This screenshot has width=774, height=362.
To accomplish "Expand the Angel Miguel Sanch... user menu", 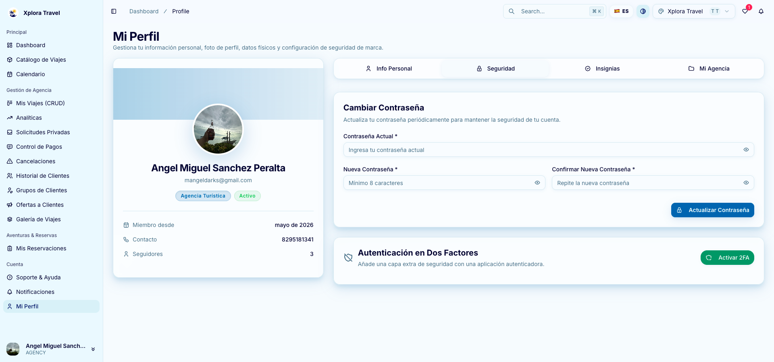I will 51,349.
